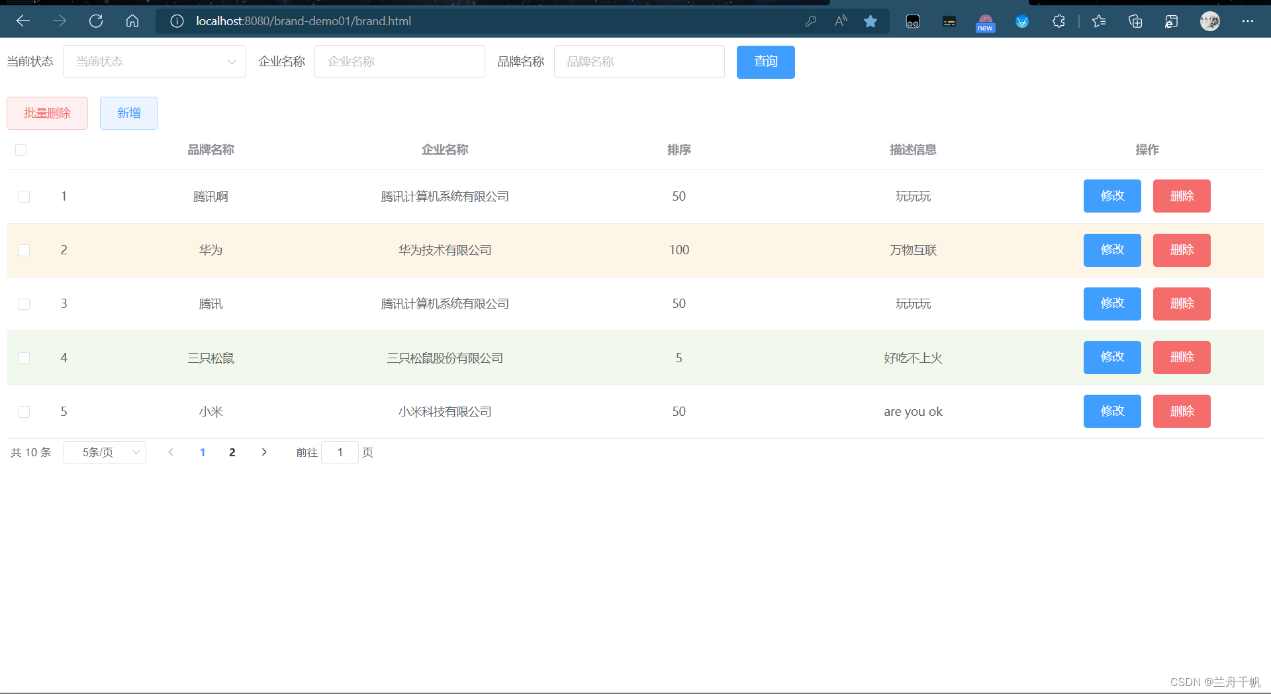The height and width of the screenshot is (694, 1271).
Task: Check the row 4 三只松鼠 checkbox
Action: 24,358
